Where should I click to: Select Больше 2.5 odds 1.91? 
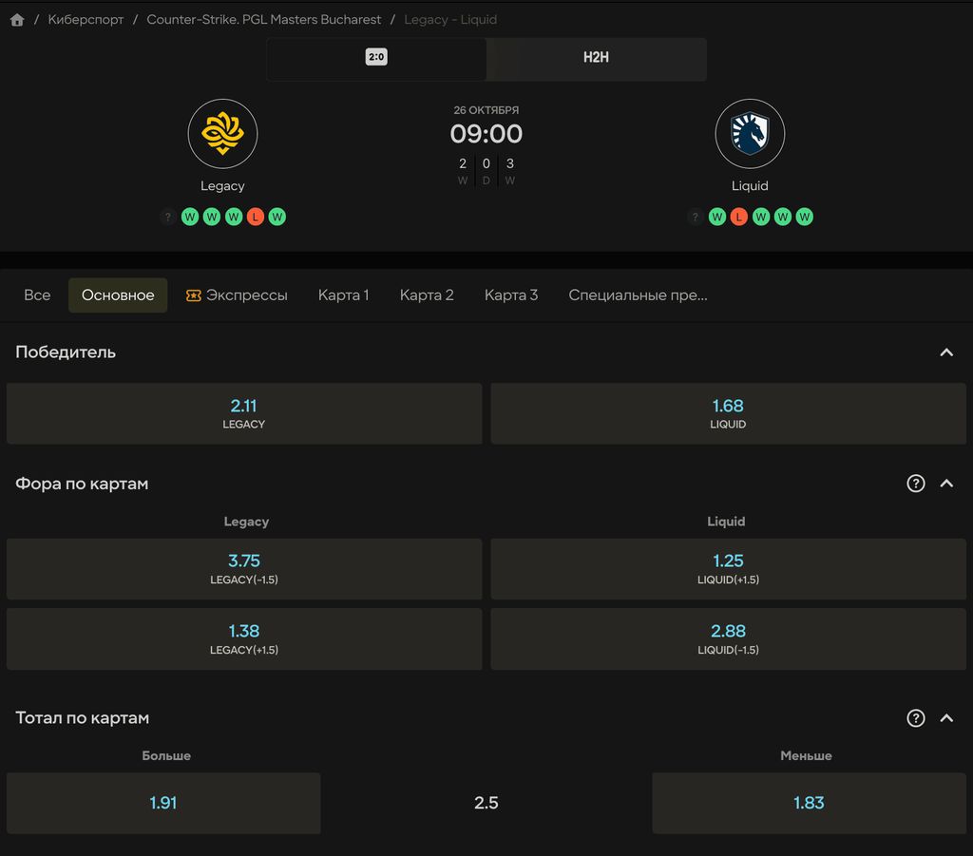click(x=163, y=804)
